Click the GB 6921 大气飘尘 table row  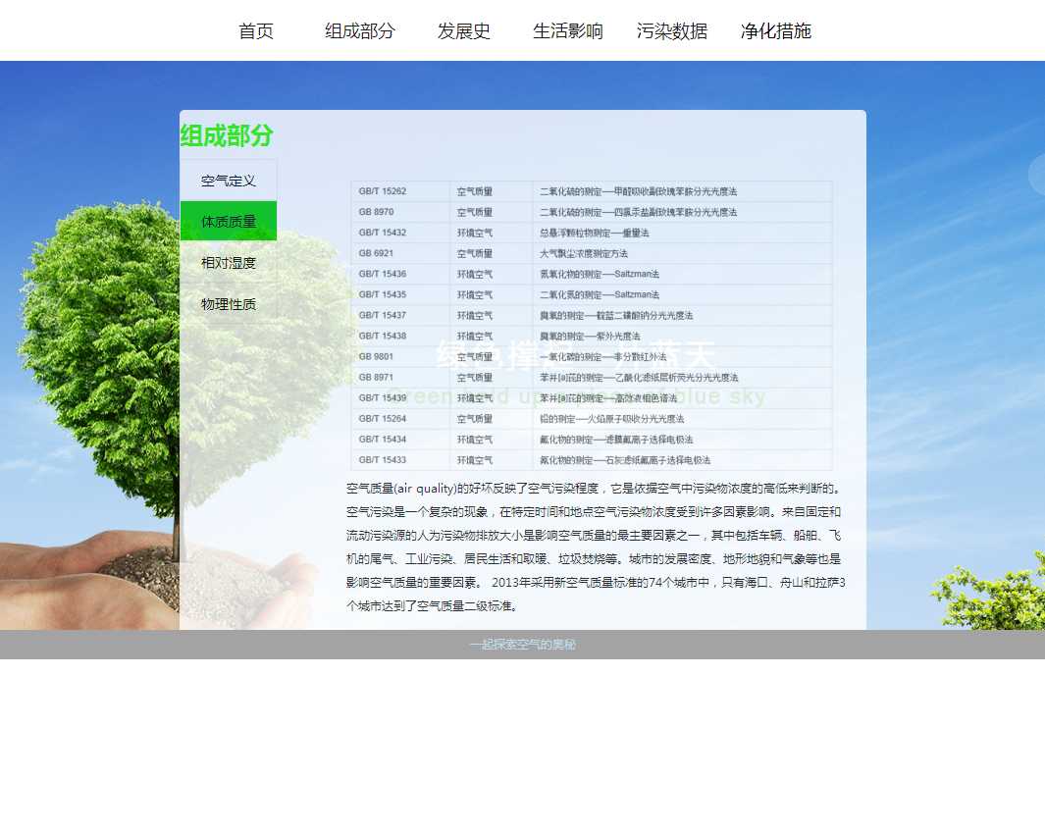(x=591, y=253)
